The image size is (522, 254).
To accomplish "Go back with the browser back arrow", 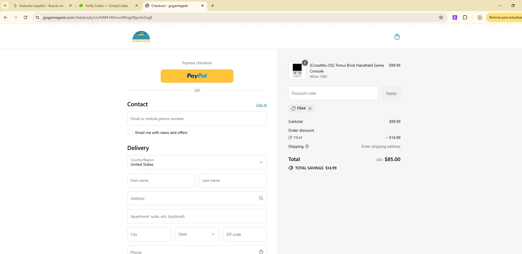I will pos(6,17).
